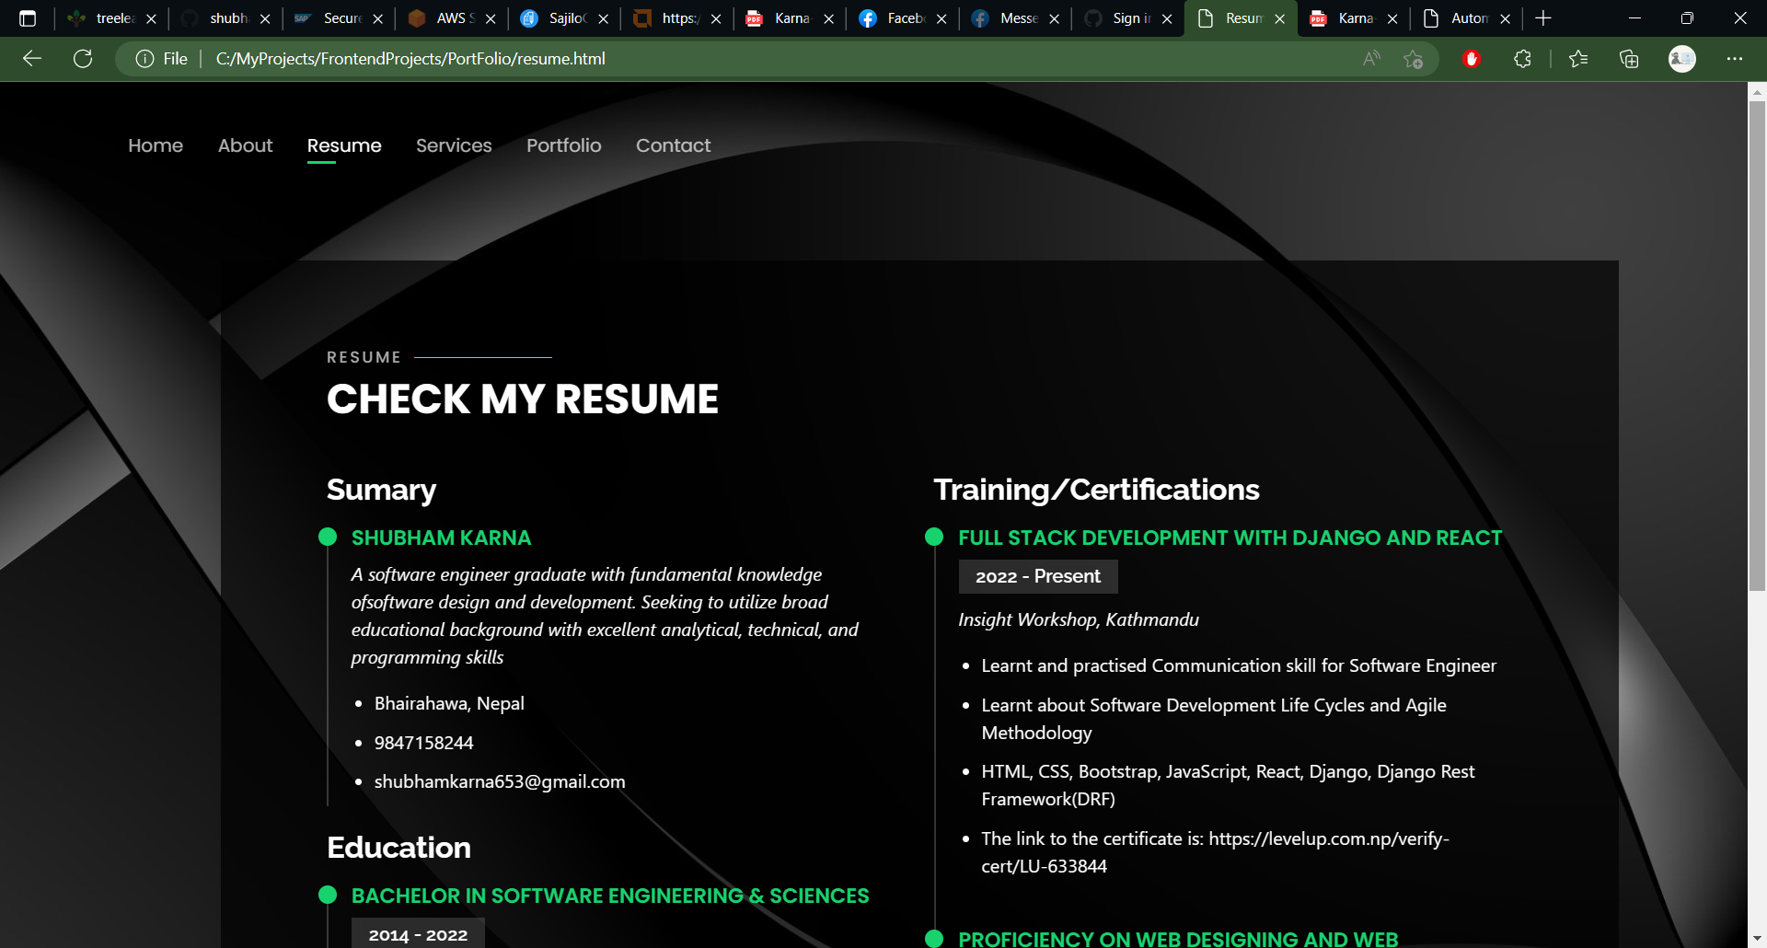Viewport: 1767px width, 948px height.
Task: Open the browser profile avatar
Action: tap(1682, 59)
